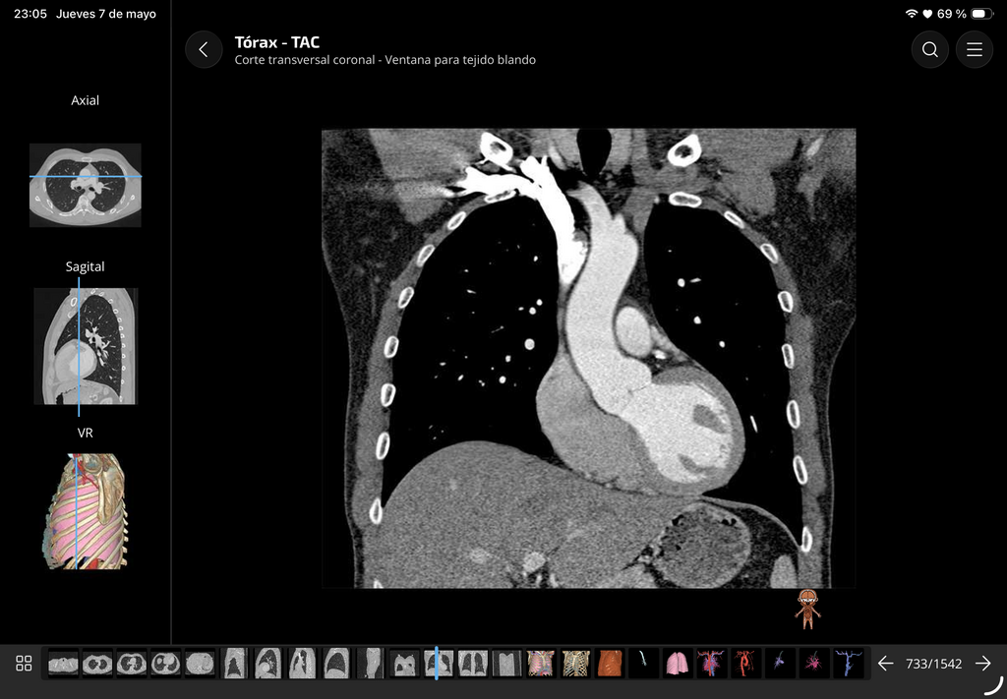Select the last blue vessel tree thumbnail
The width and height of the screenshot is (1007, 699).
click(x=848, y=663)
